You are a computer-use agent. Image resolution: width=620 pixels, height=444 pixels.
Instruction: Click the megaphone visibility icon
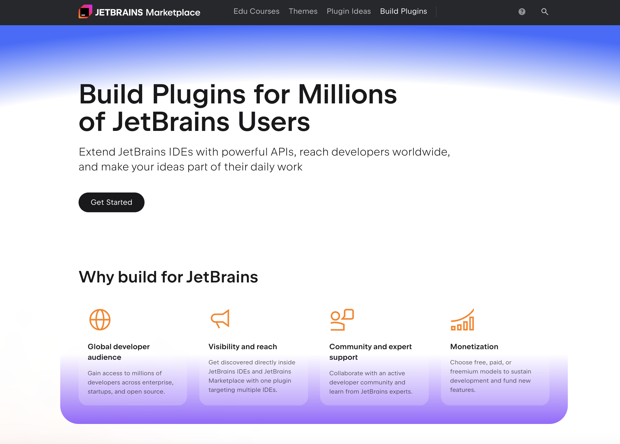[x=220, y=319]
